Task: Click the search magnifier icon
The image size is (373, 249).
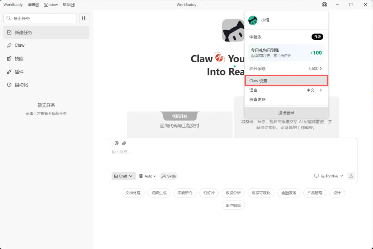Action: (x=9, y=18)
